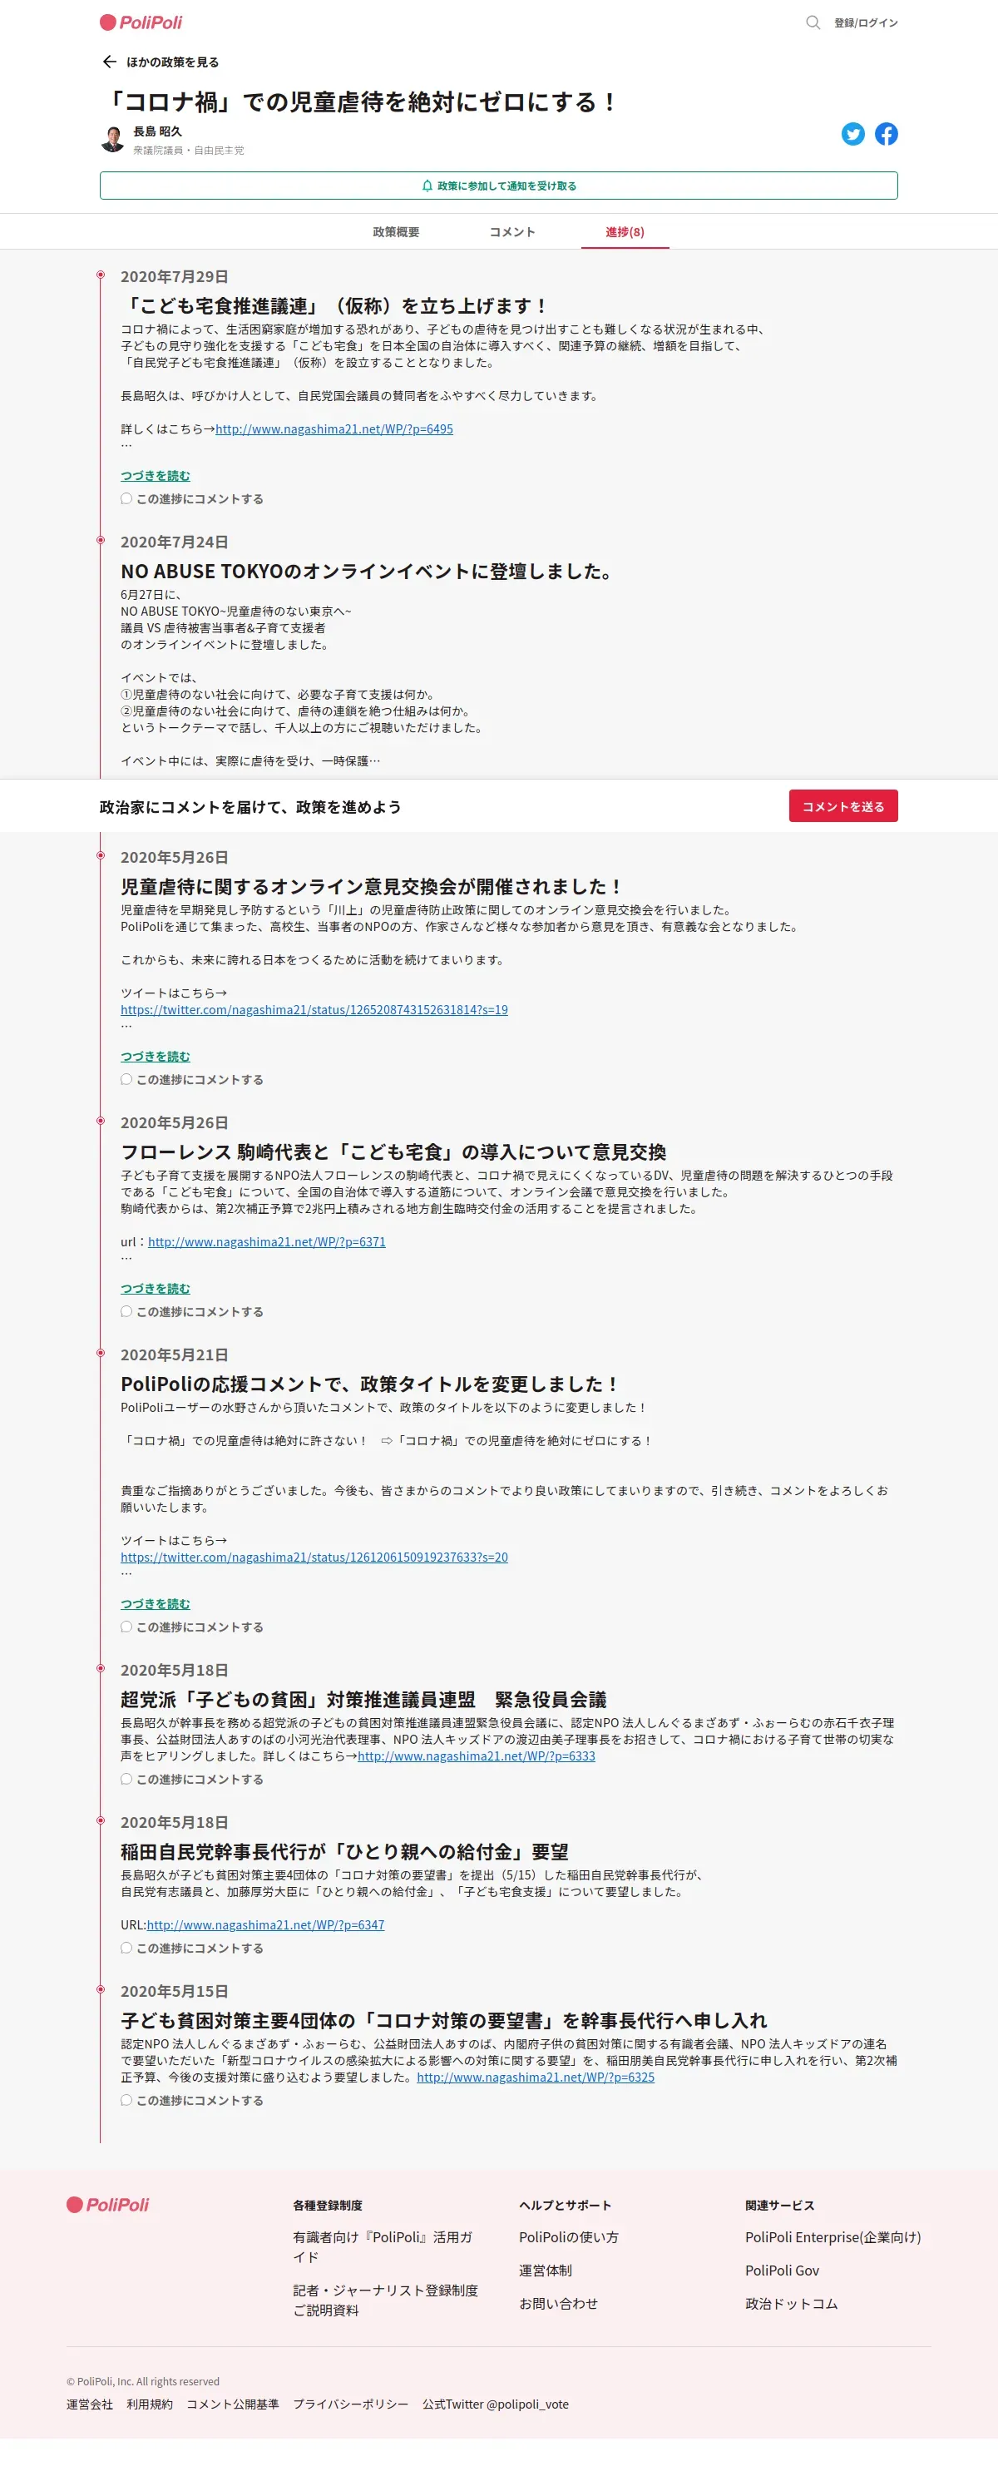Click heading 児童虐待に関するオンライン意見交換会が開催されました
998x2491 pixels.
[x=373, y=887]
